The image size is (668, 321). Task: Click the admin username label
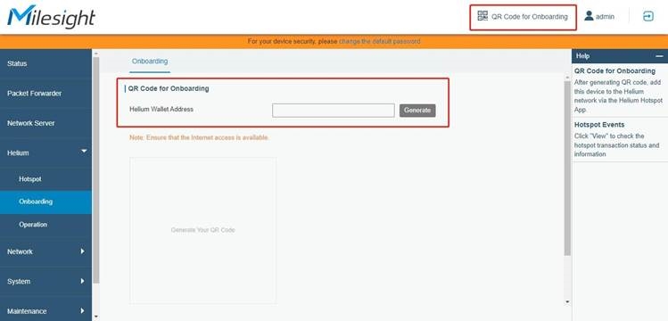pyautogui.click(x=605, y=17)
